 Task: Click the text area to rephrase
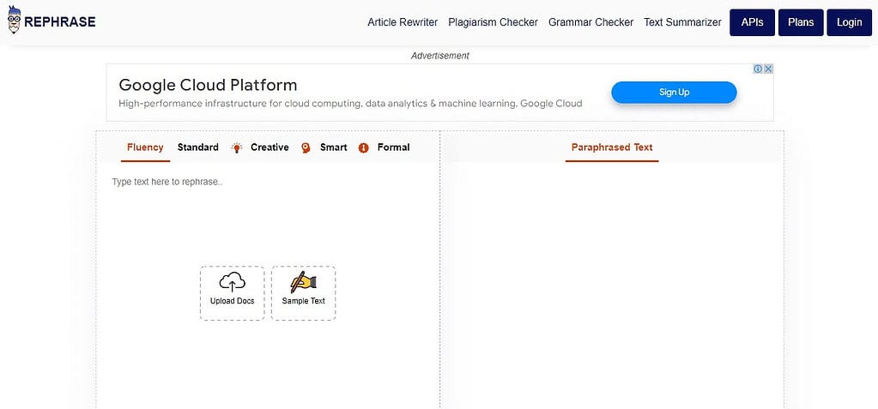268,286
